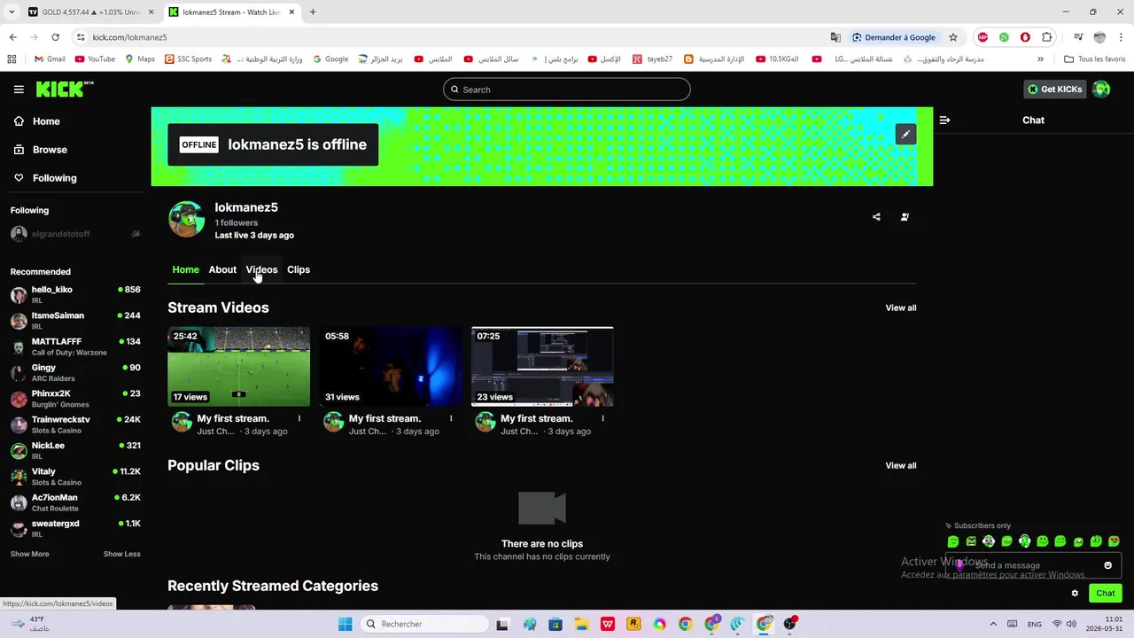
Task: Insert the first green emote in the emote row
Action: click(953, 541)
